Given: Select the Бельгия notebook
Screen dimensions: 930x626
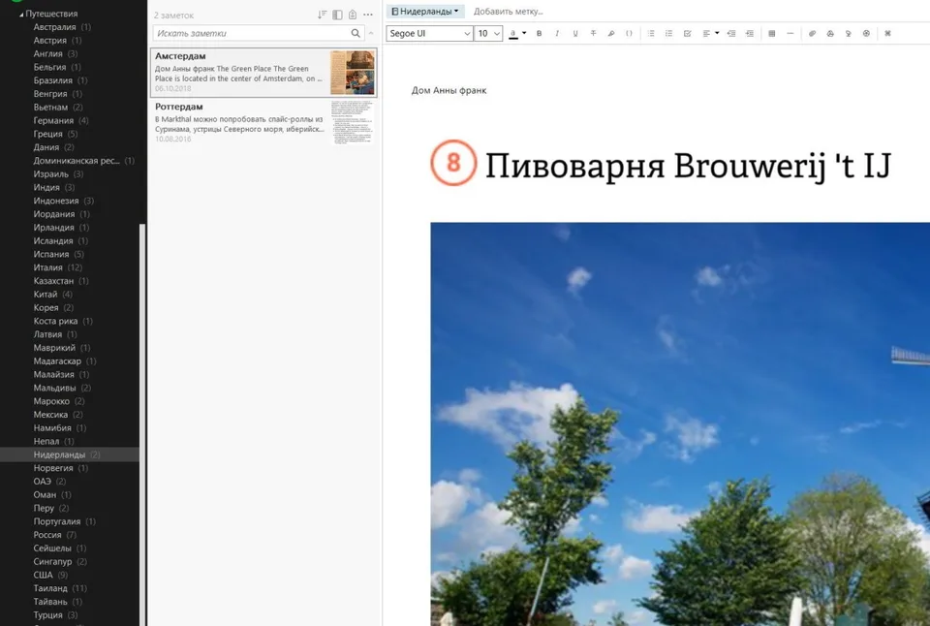Looking at the screenshot, I should [56, 67].
